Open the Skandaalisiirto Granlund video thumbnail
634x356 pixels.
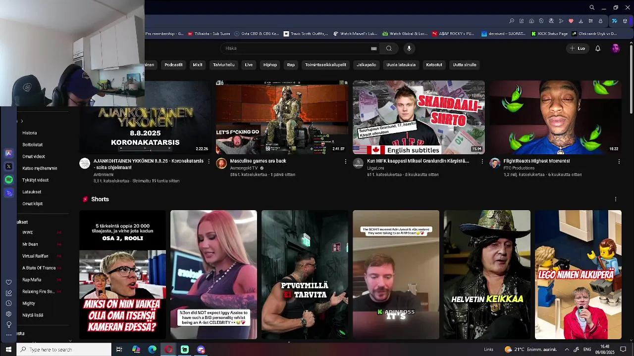point(419,117)
